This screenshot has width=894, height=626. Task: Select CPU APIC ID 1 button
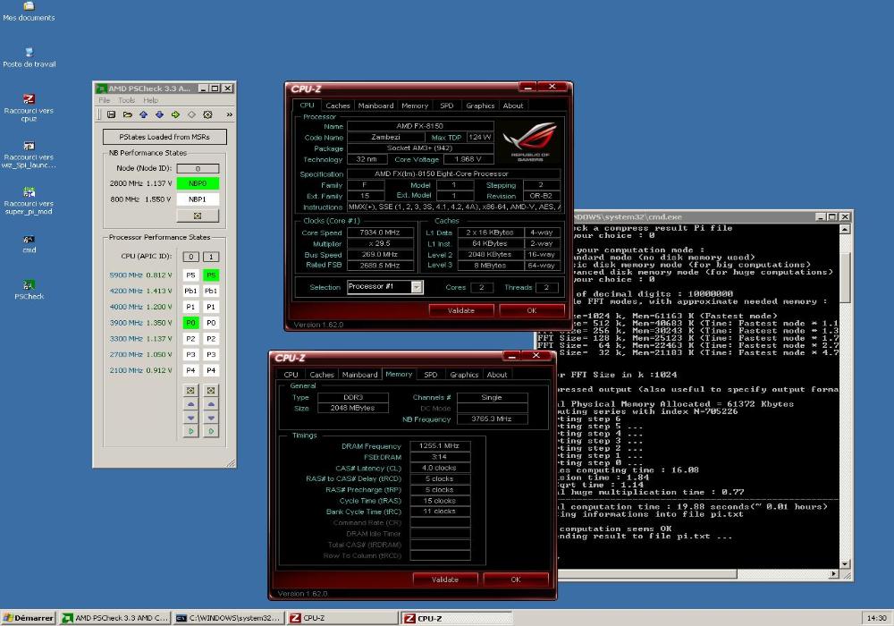coord(211,258)
